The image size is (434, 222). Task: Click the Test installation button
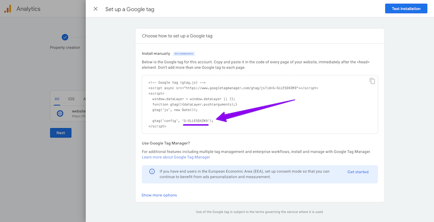pos(406,9)
